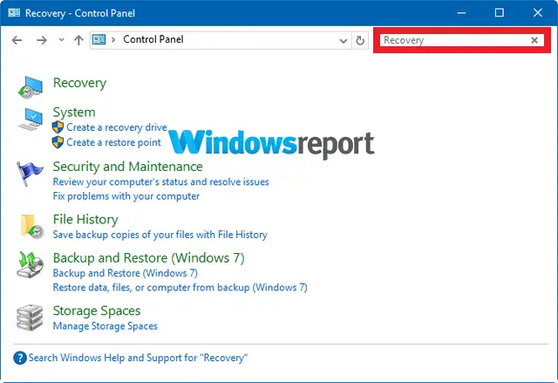
Task: Click Save backup copies with File History
Action: [160, 235]
